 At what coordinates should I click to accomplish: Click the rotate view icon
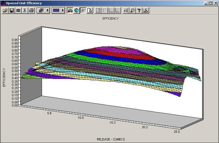pos(77,11)
